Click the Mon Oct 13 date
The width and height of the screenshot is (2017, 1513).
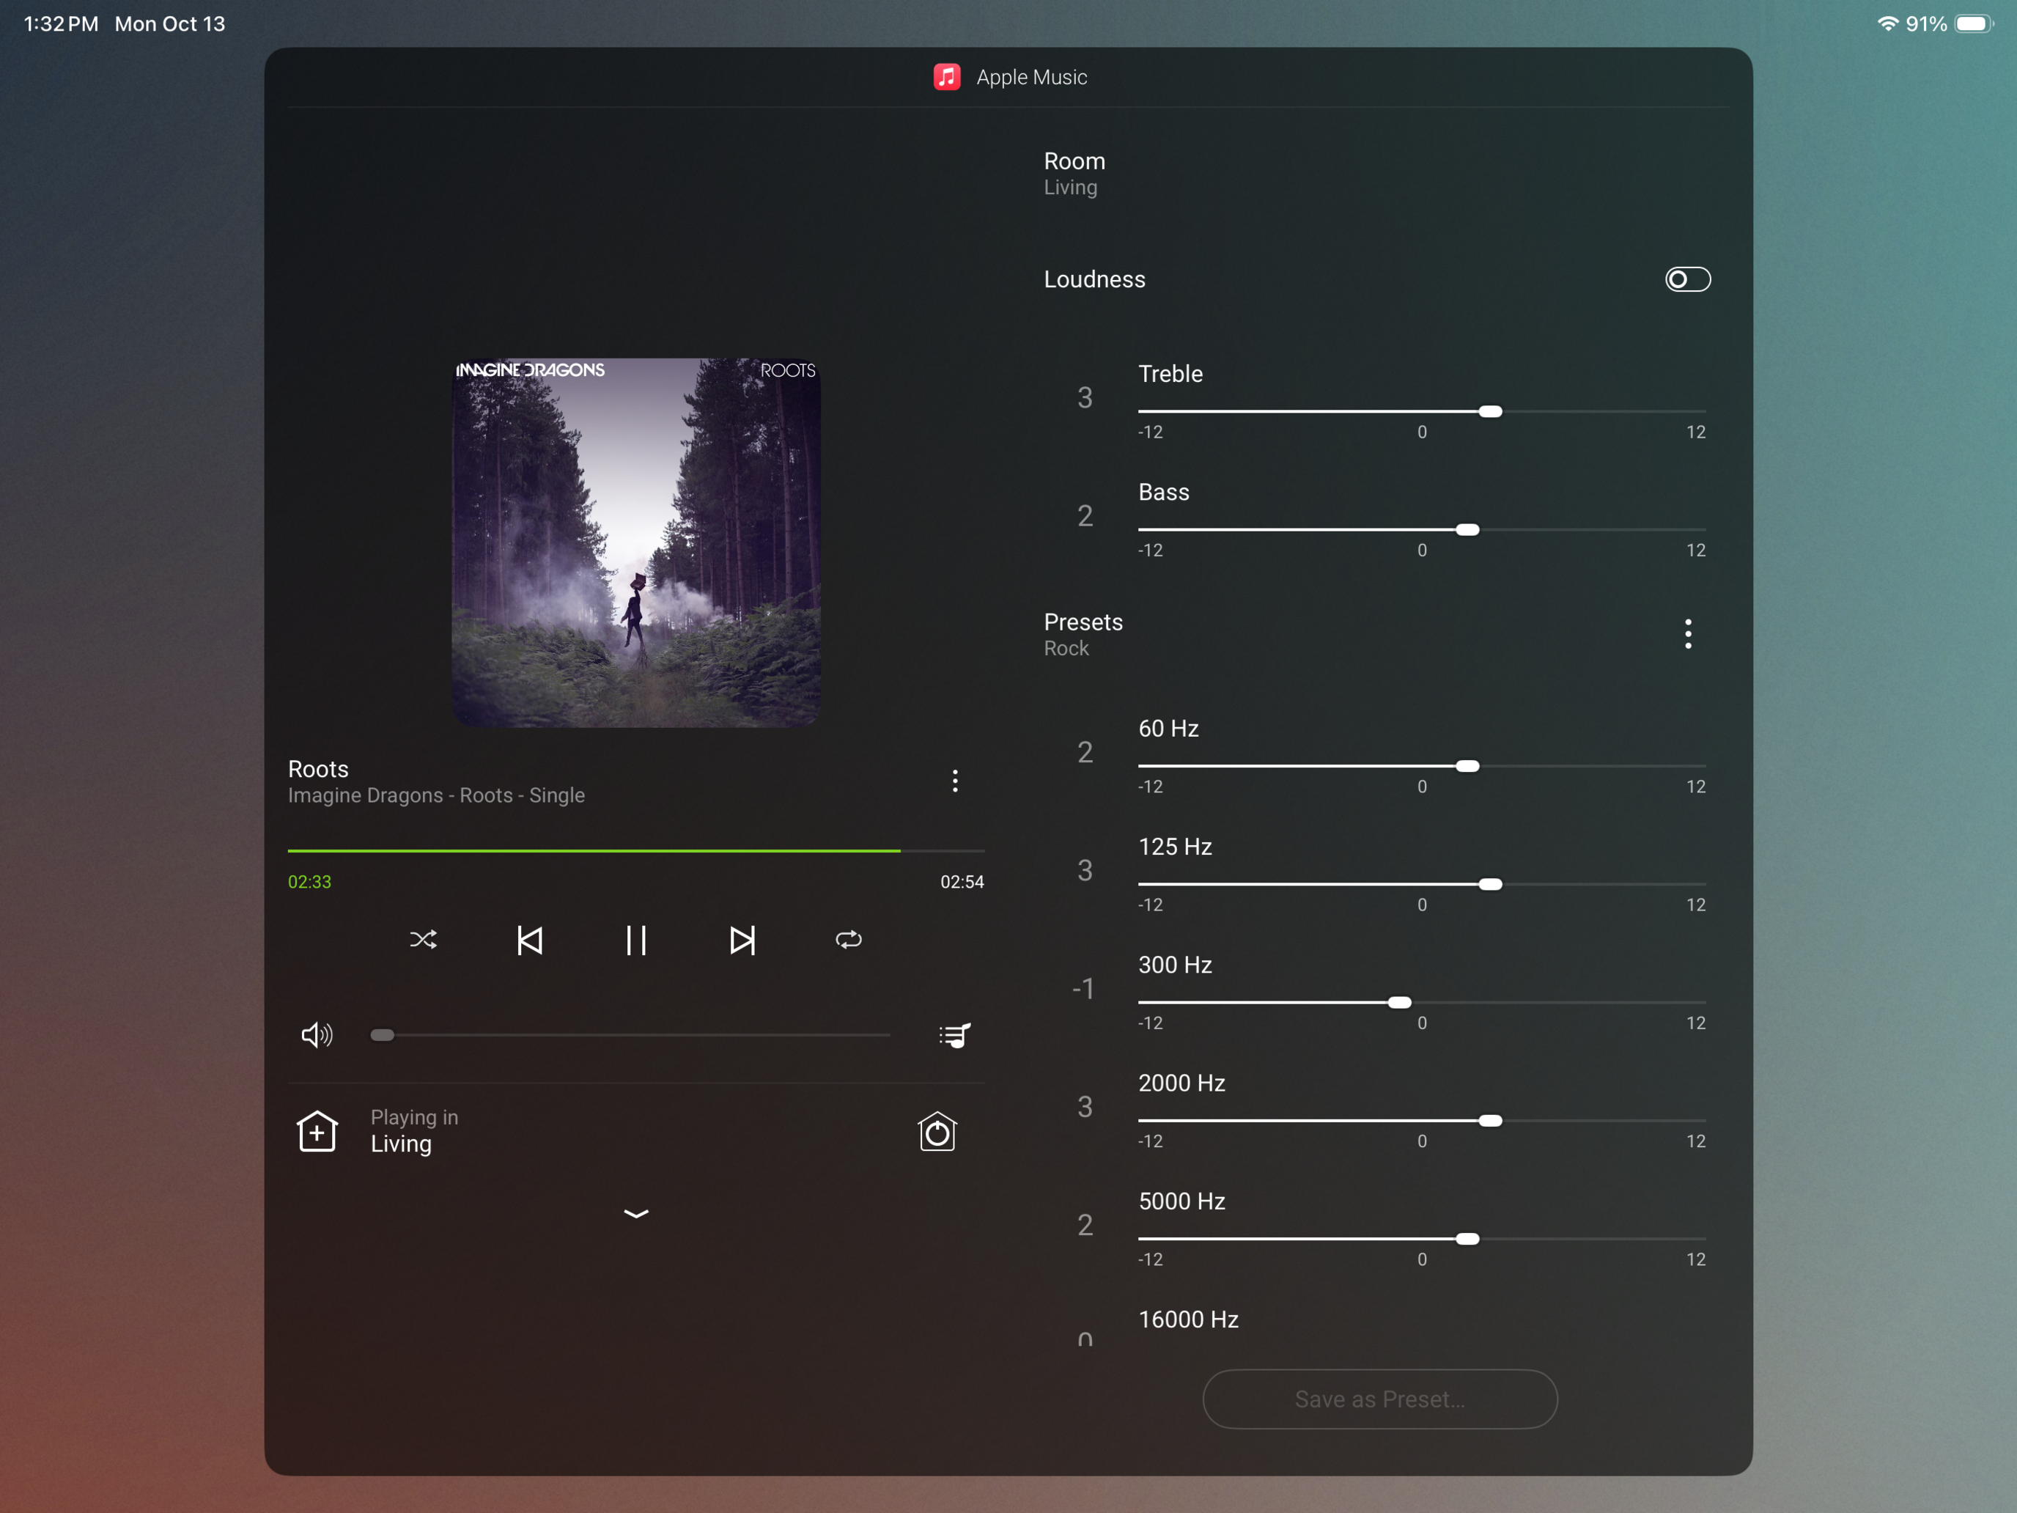point(169,23)
